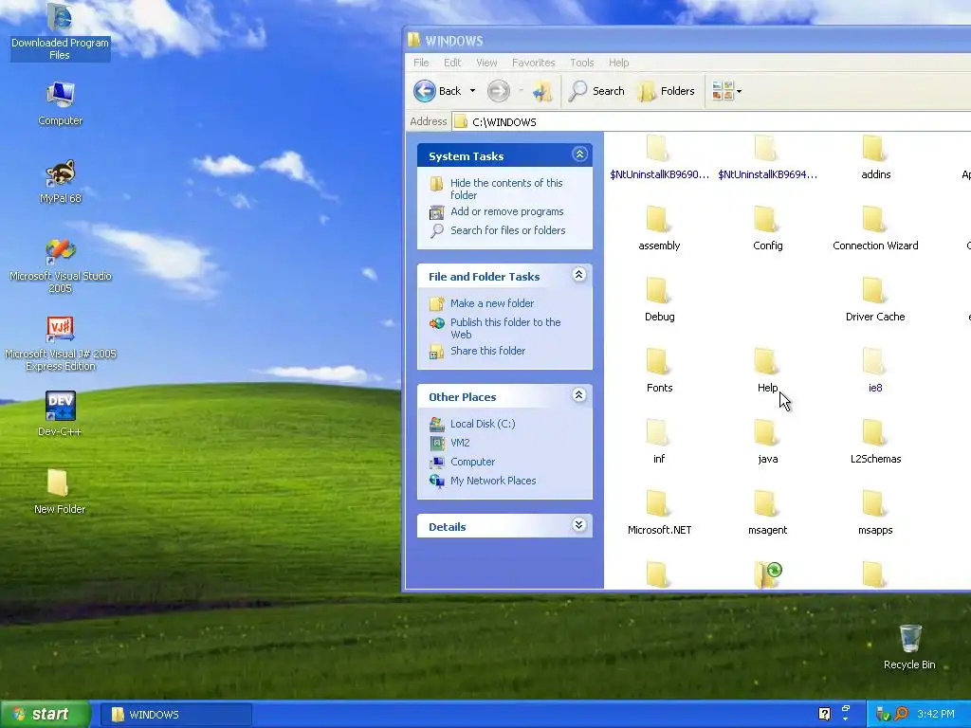Select the Computer desktop icon
This screenshot has width=971, height=728.
tap(60, 104)
